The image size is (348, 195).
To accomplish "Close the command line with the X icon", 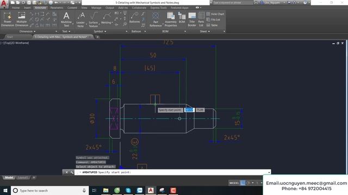I will click(66, 172).
